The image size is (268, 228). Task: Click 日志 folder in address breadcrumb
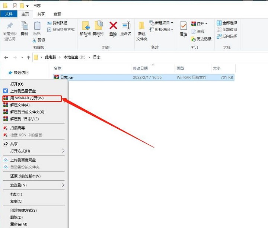(x=96, y=57)
